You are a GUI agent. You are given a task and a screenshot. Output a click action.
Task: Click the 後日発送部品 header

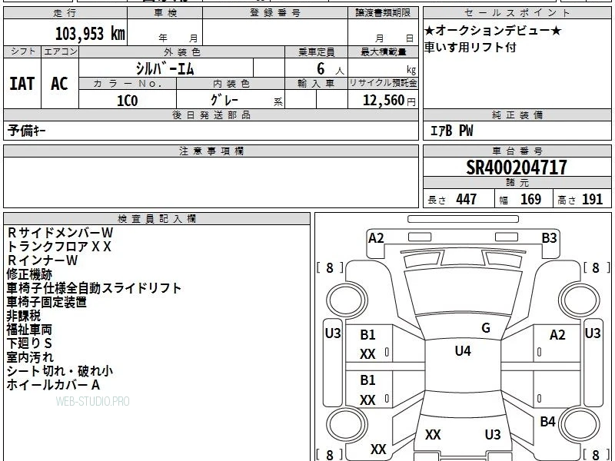pos(211,114)
